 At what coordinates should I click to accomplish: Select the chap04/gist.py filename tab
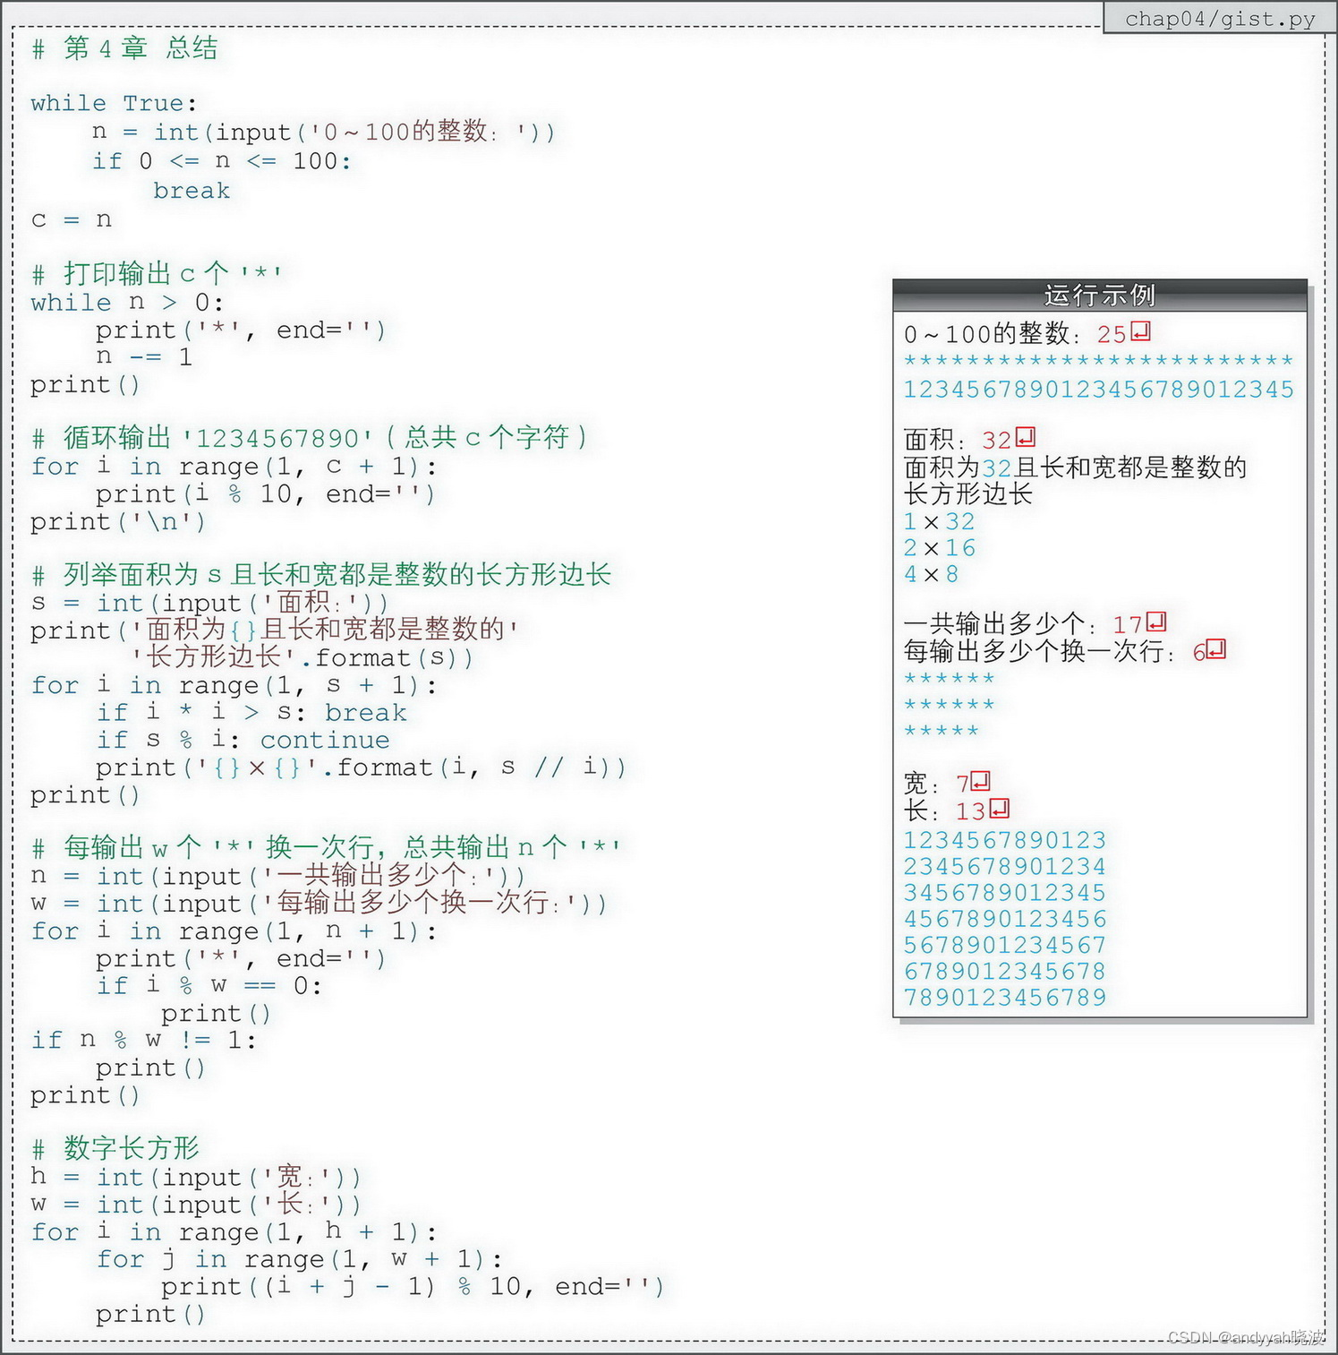(x=1218, y=18)
